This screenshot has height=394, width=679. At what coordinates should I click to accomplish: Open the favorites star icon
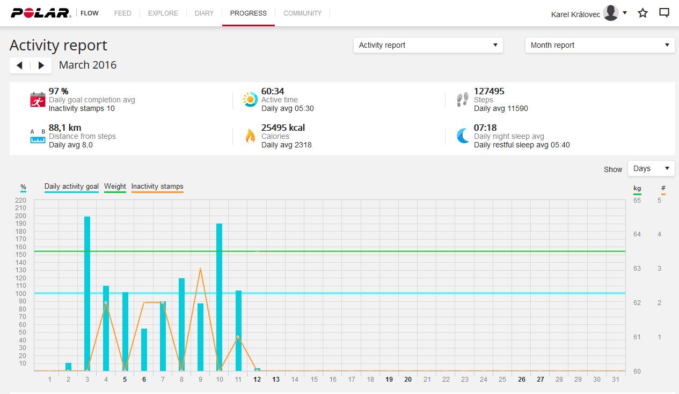pyautogui.click(x=643, y=13)
